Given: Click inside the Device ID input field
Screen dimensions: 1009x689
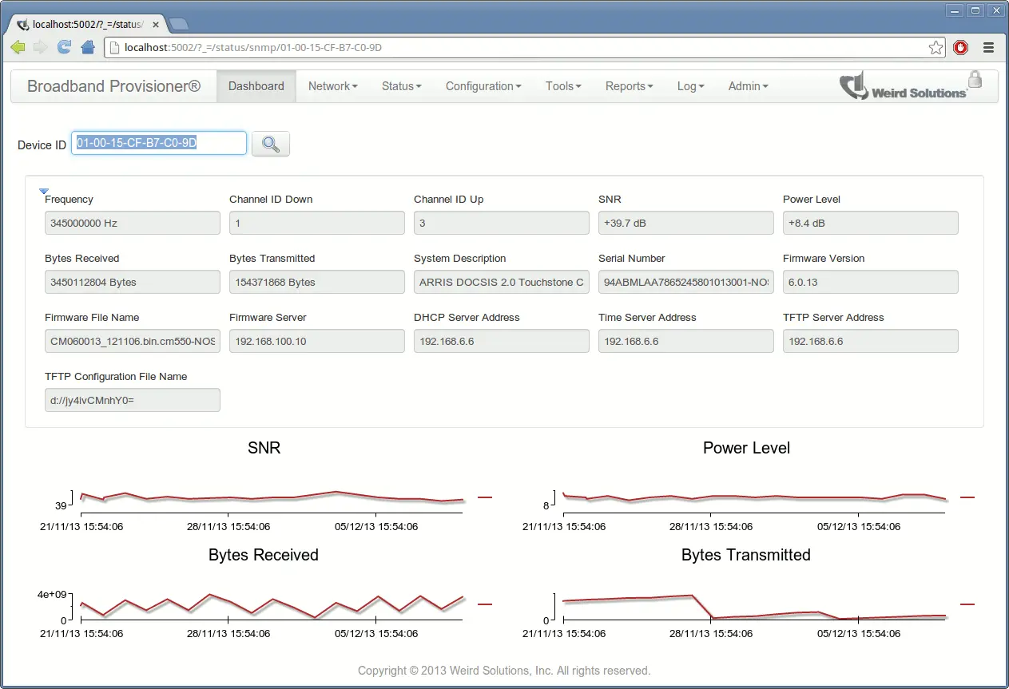Looking at the screenshot, I should coord(157,143).
